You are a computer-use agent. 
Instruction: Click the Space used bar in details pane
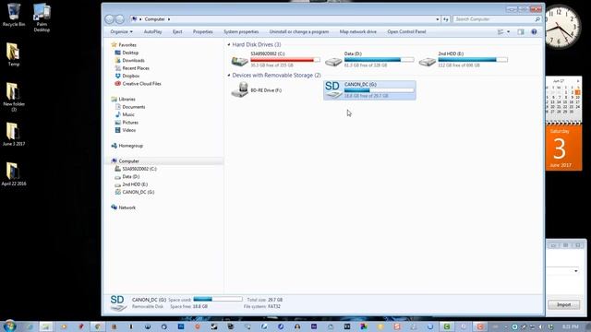(x=218, y=299)
